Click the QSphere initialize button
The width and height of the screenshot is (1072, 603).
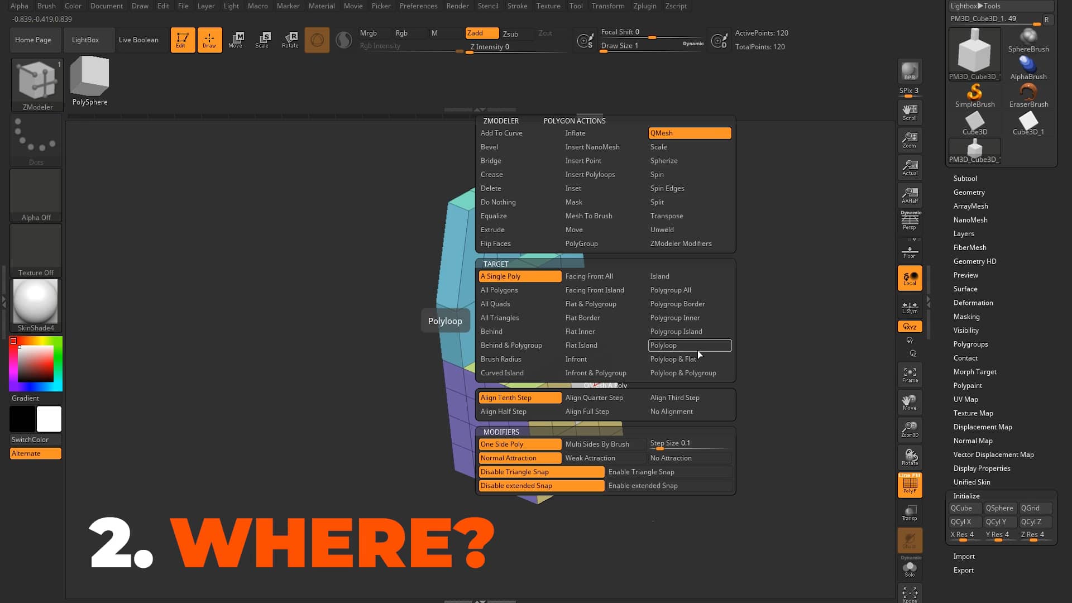(1000, 508)
